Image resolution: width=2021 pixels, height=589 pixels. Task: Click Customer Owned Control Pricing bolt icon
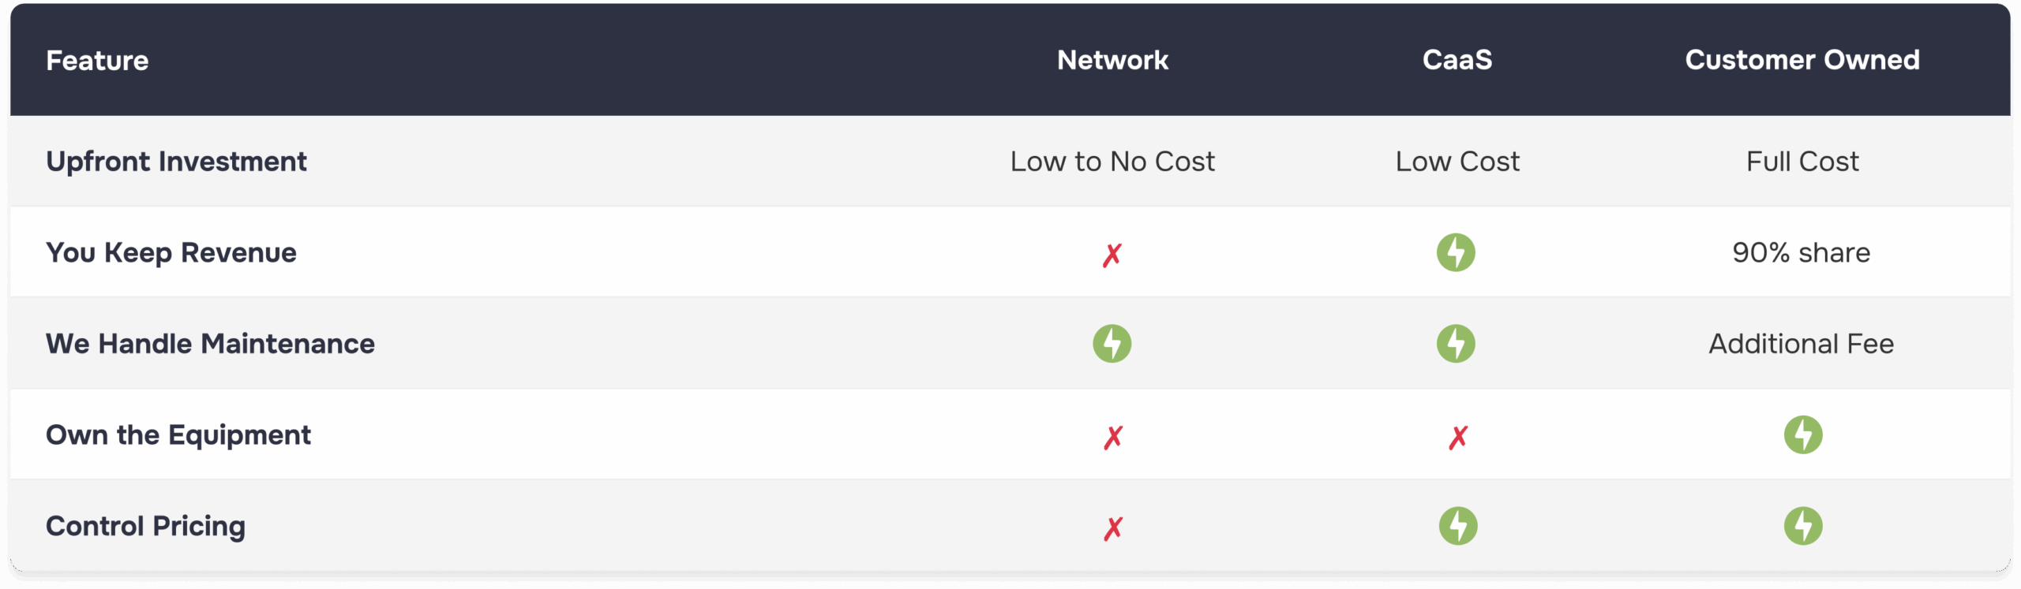point(1803,526)
